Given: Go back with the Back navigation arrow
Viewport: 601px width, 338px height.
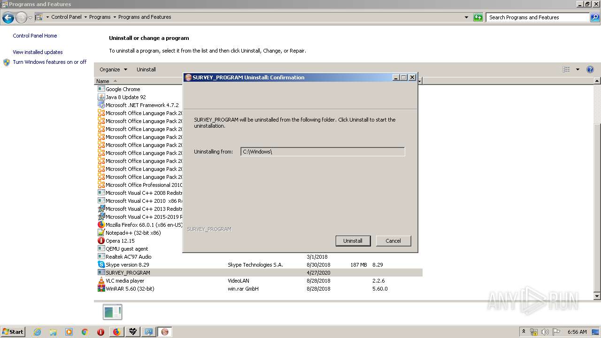Looking at the screenshot, I should pyautogui.click(x=8, y=17).
